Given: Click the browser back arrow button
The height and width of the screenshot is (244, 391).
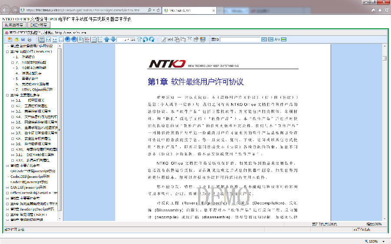Looking at the screenshot, I should (6, 10).
